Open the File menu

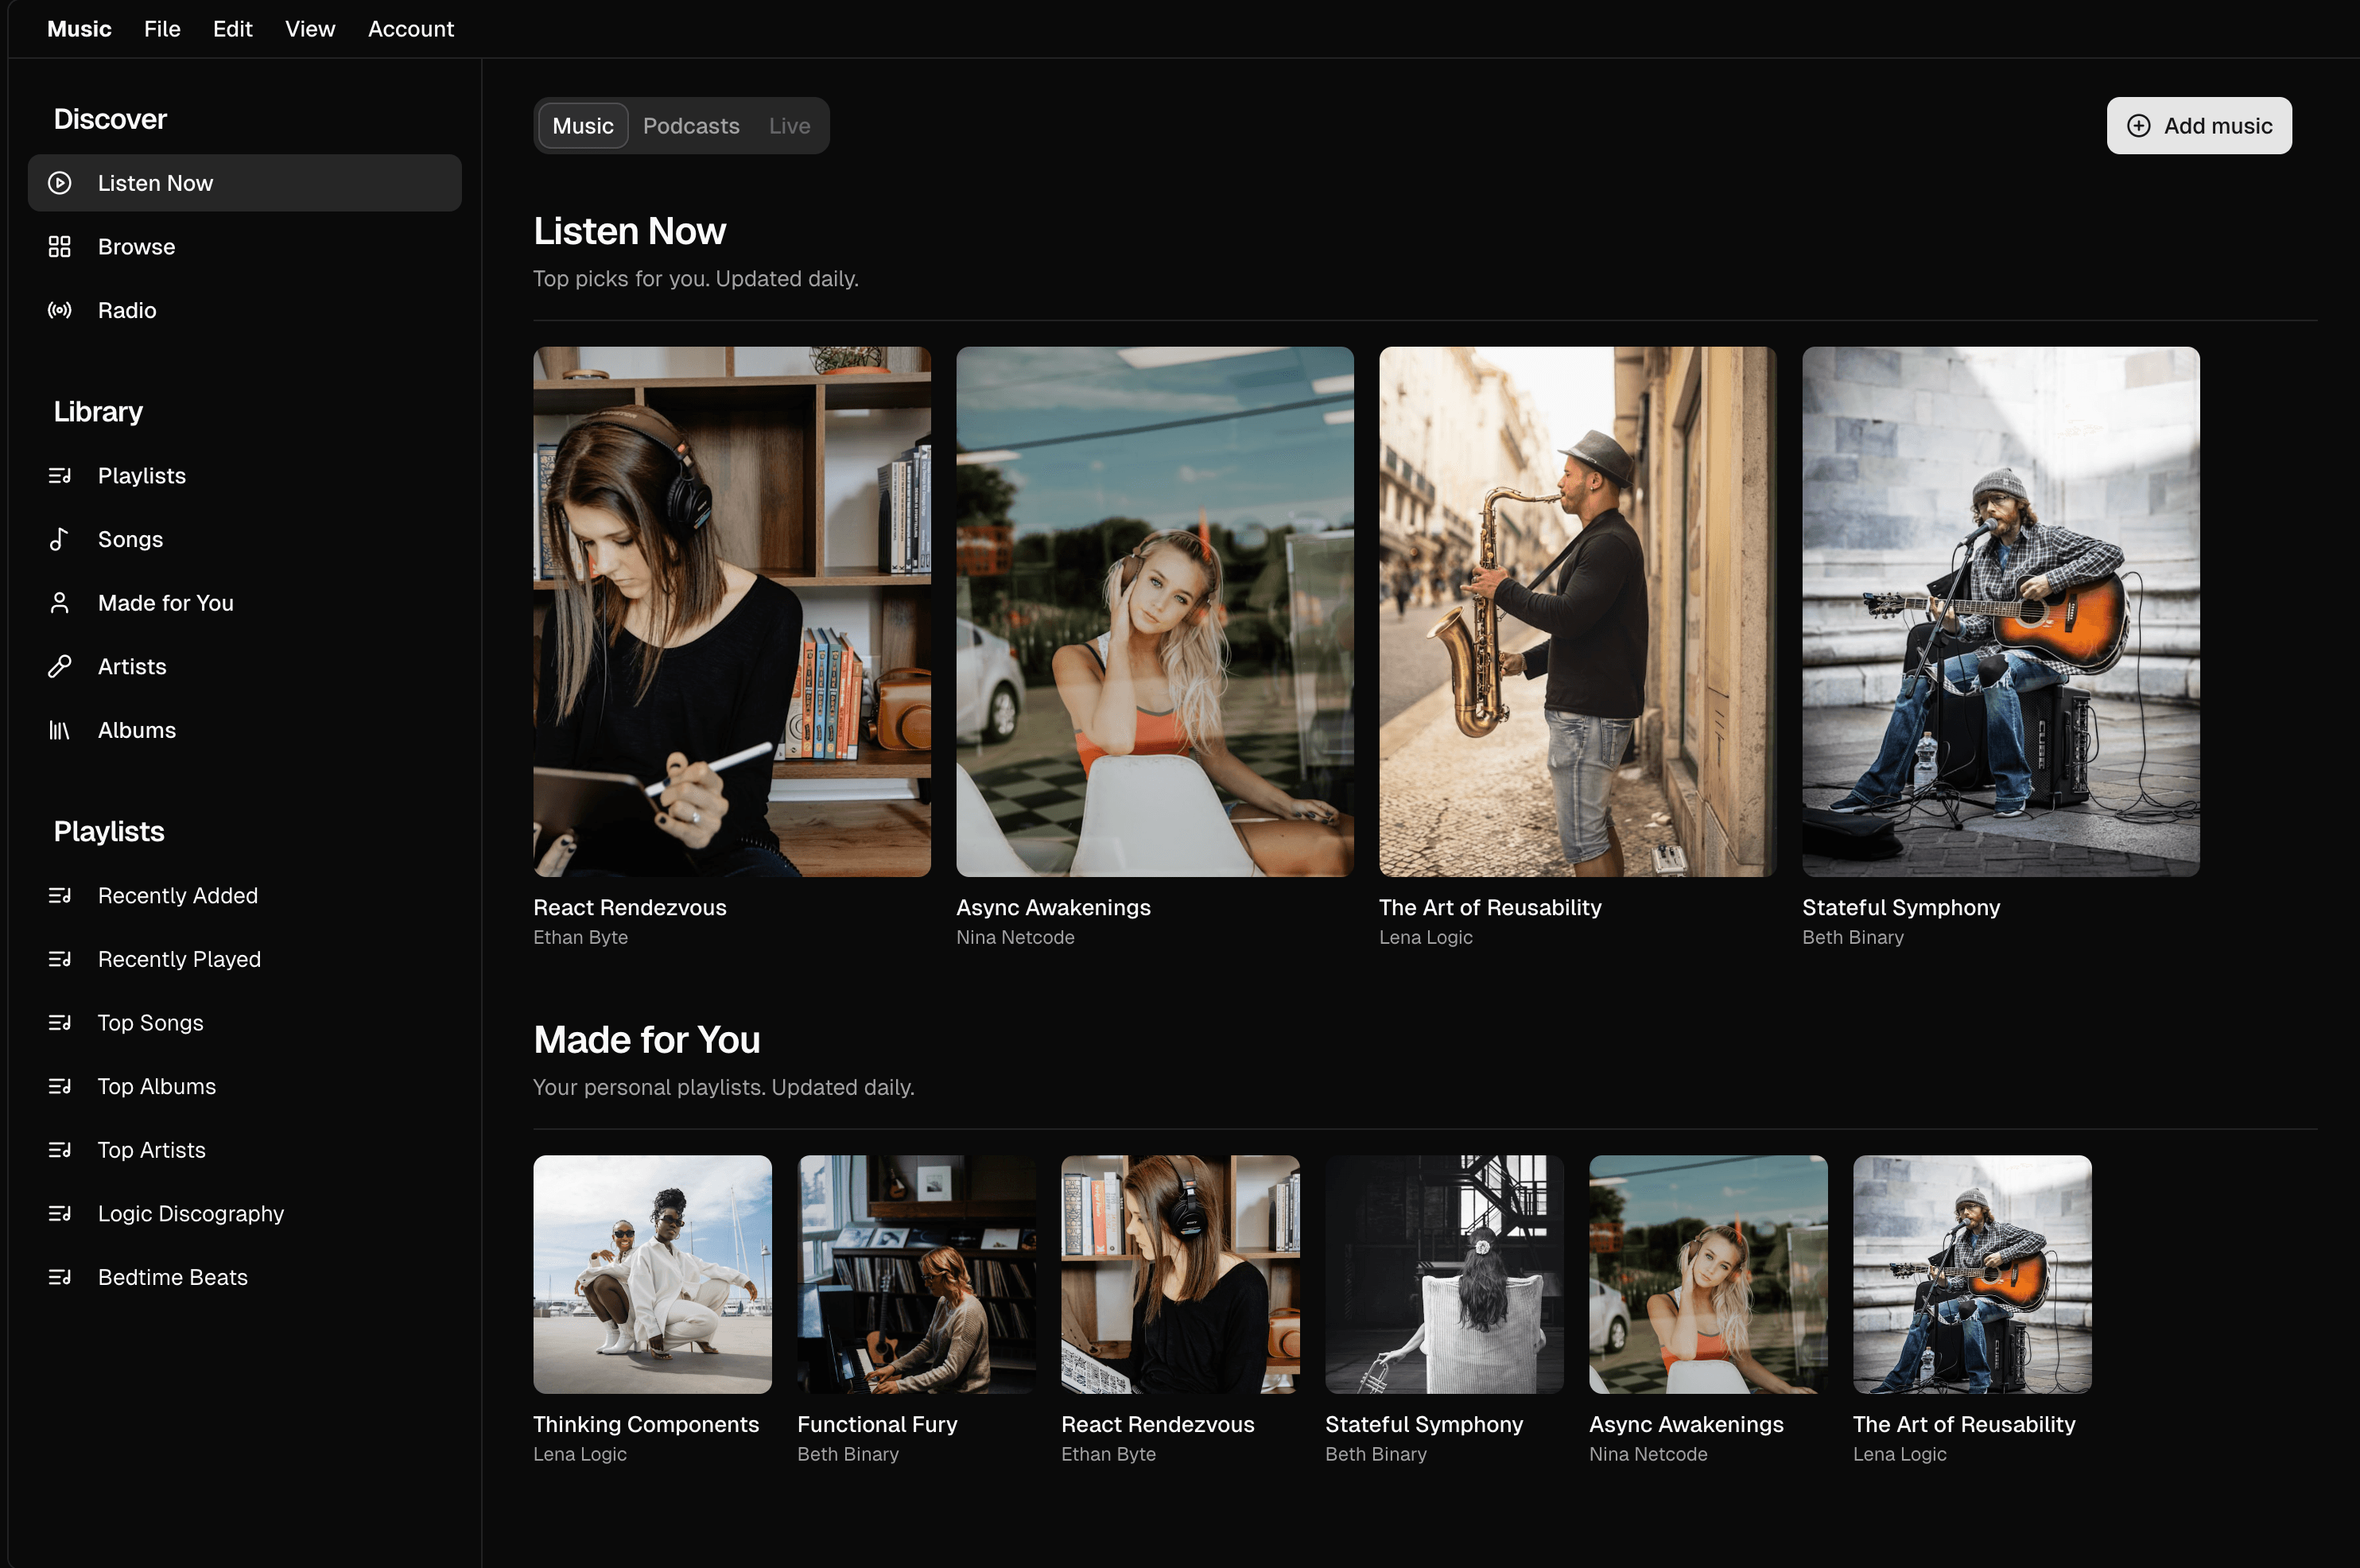tap(162, 29)
